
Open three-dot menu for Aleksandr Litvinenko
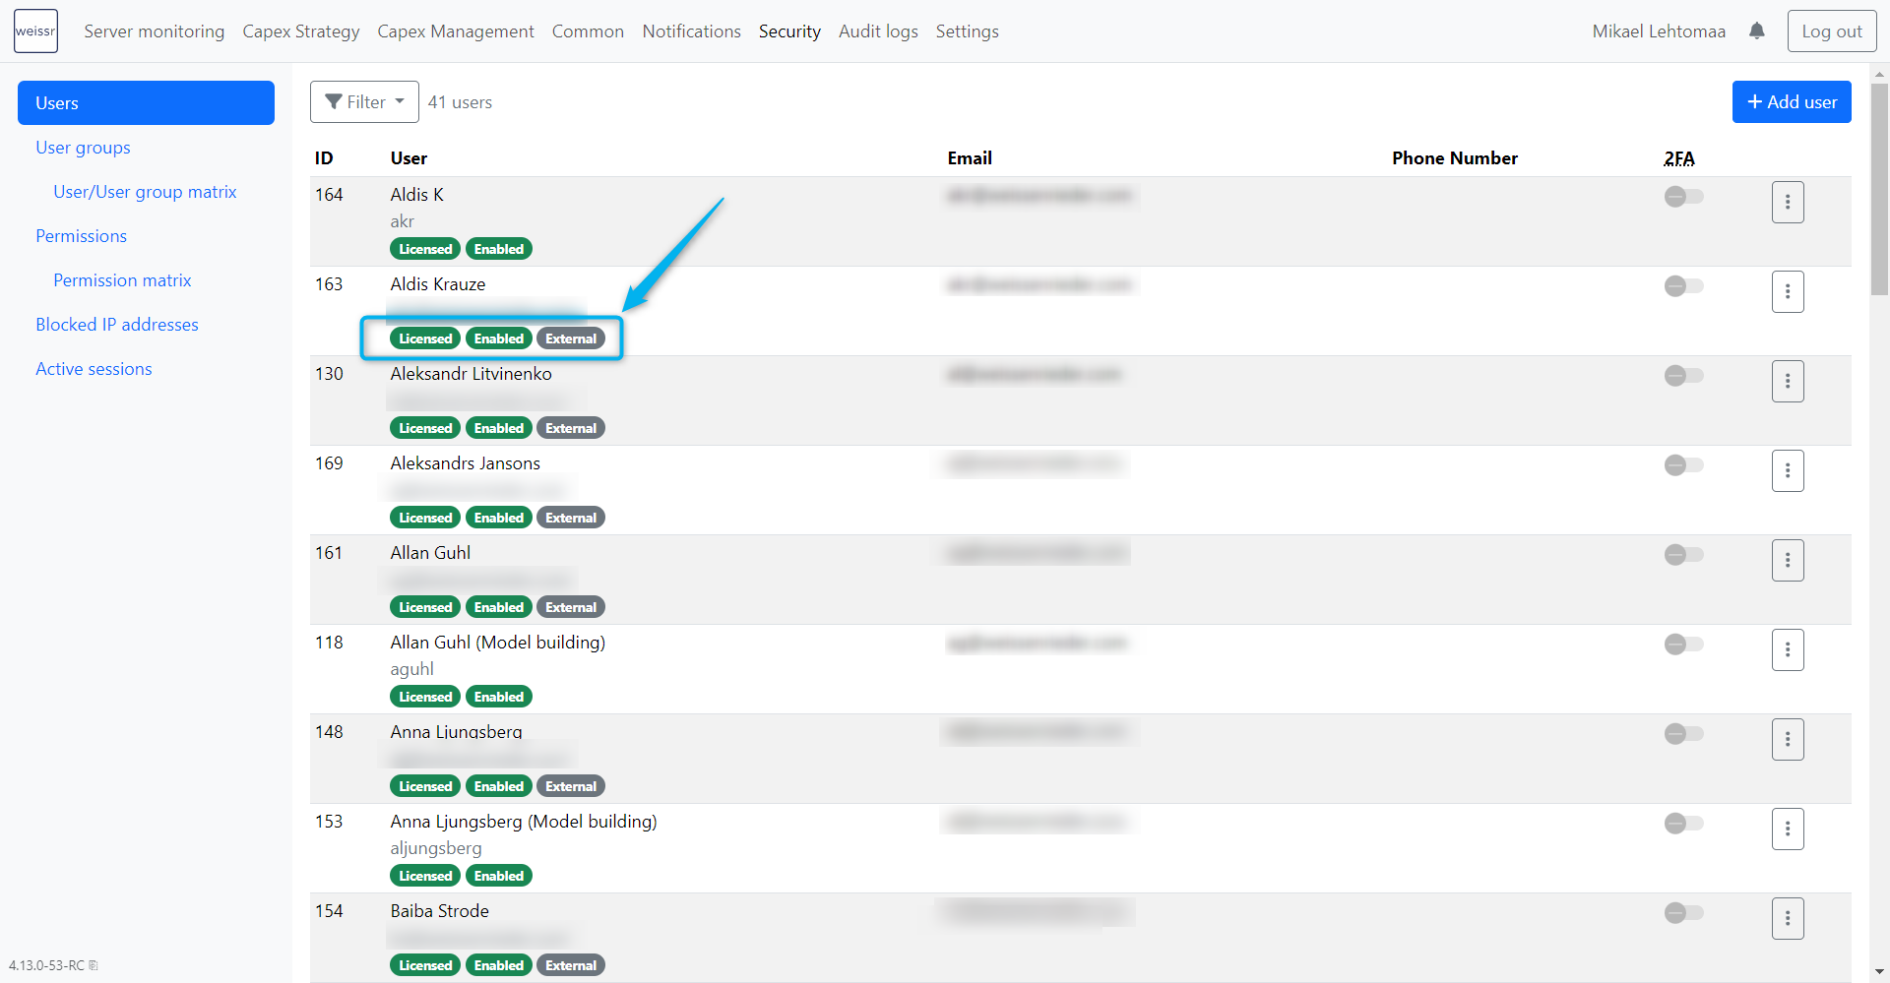[1788, 382]
